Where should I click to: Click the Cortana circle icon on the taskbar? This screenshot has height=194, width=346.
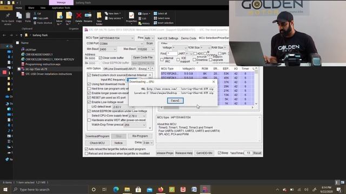[x=94, y=189]
